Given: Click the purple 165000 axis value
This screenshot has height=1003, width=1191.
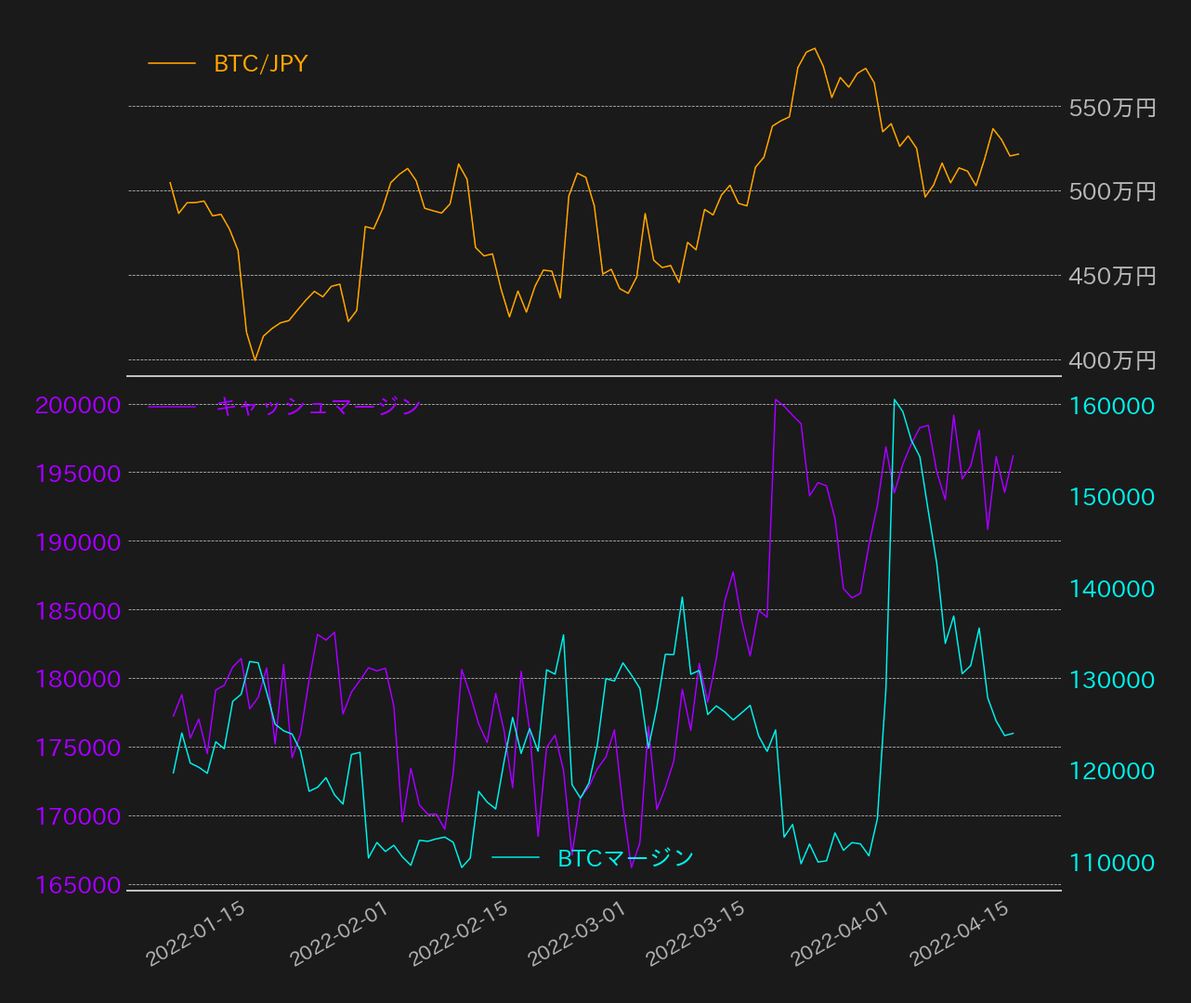Looking at the screenshot, I should pos(79,886).
